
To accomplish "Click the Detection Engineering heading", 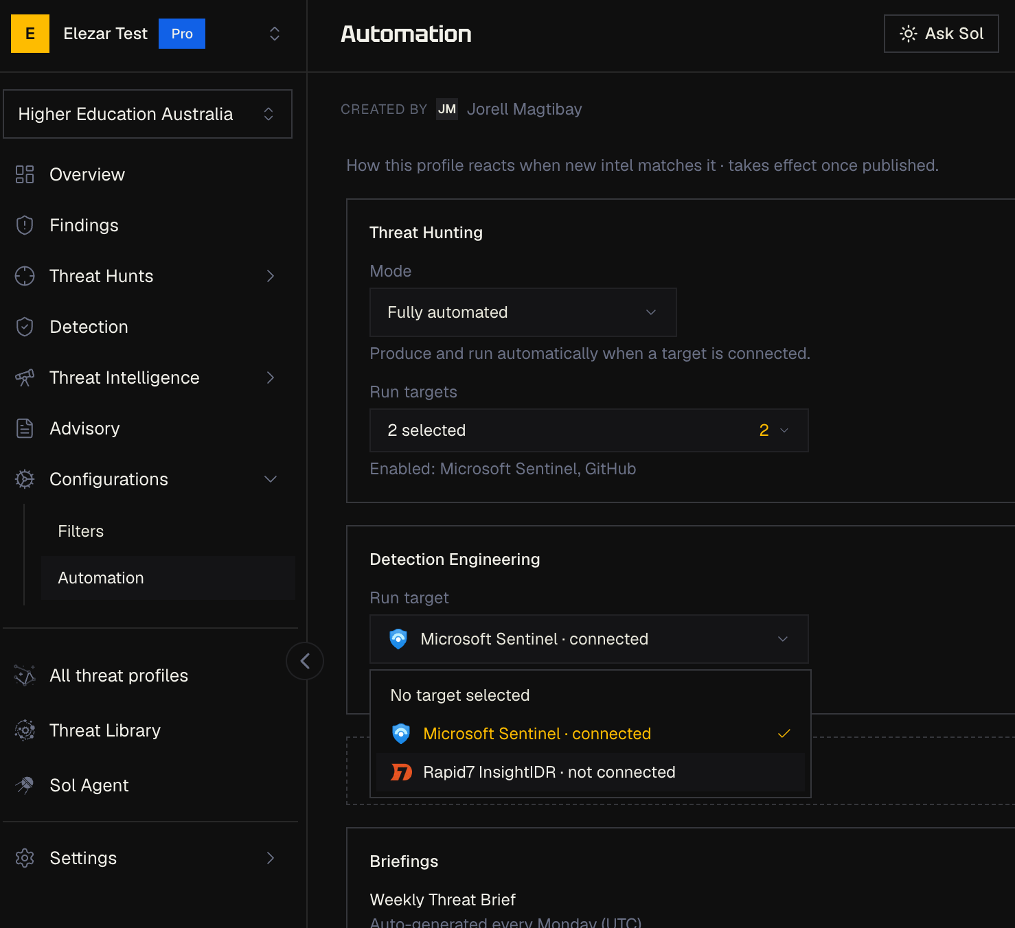I will [x=455, y=559].
